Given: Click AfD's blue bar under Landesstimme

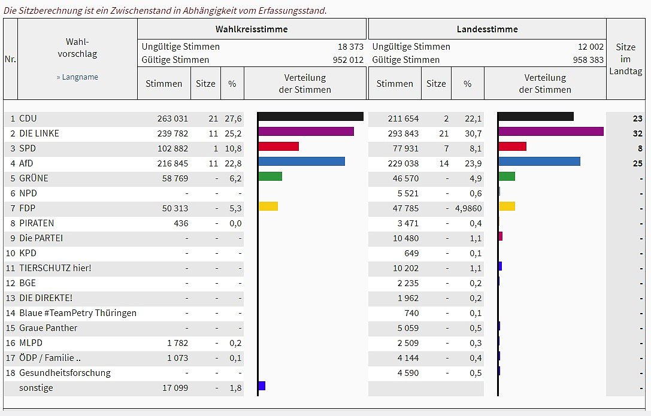Looking at the screenshot, I should coord(539,162).
